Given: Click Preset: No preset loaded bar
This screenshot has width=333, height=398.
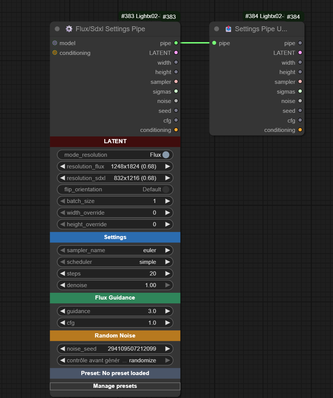Looking at the screenshot, I should click(115, 373).
